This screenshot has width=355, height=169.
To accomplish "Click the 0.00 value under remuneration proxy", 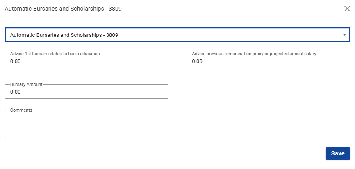I will coord(197,61).
